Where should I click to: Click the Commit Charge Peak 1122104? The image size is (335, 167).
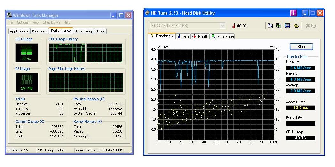pos(56,136)
